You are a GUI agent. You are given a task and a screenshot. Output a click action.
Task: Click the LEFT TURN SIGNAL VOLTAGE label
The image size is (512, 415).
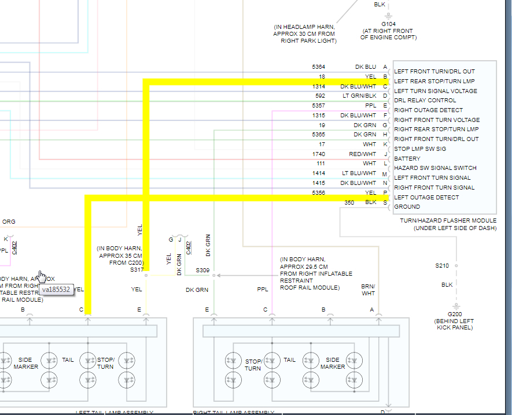[x=436, y=91]
